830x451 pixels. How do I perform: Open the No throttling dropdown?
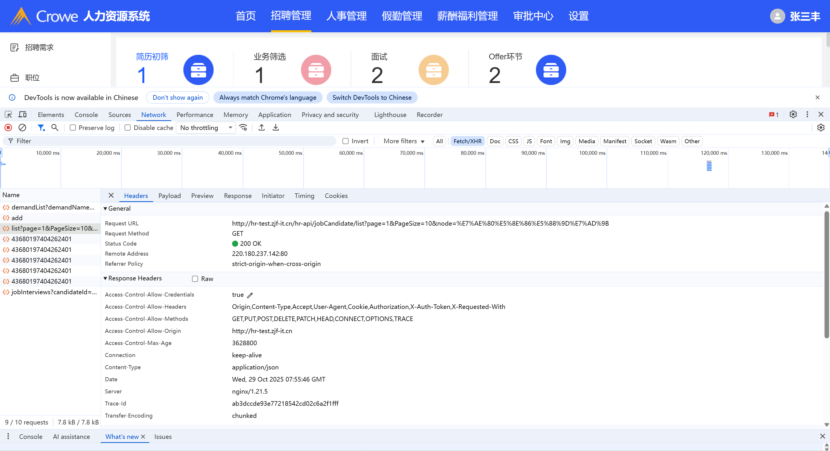click(206, 128)
